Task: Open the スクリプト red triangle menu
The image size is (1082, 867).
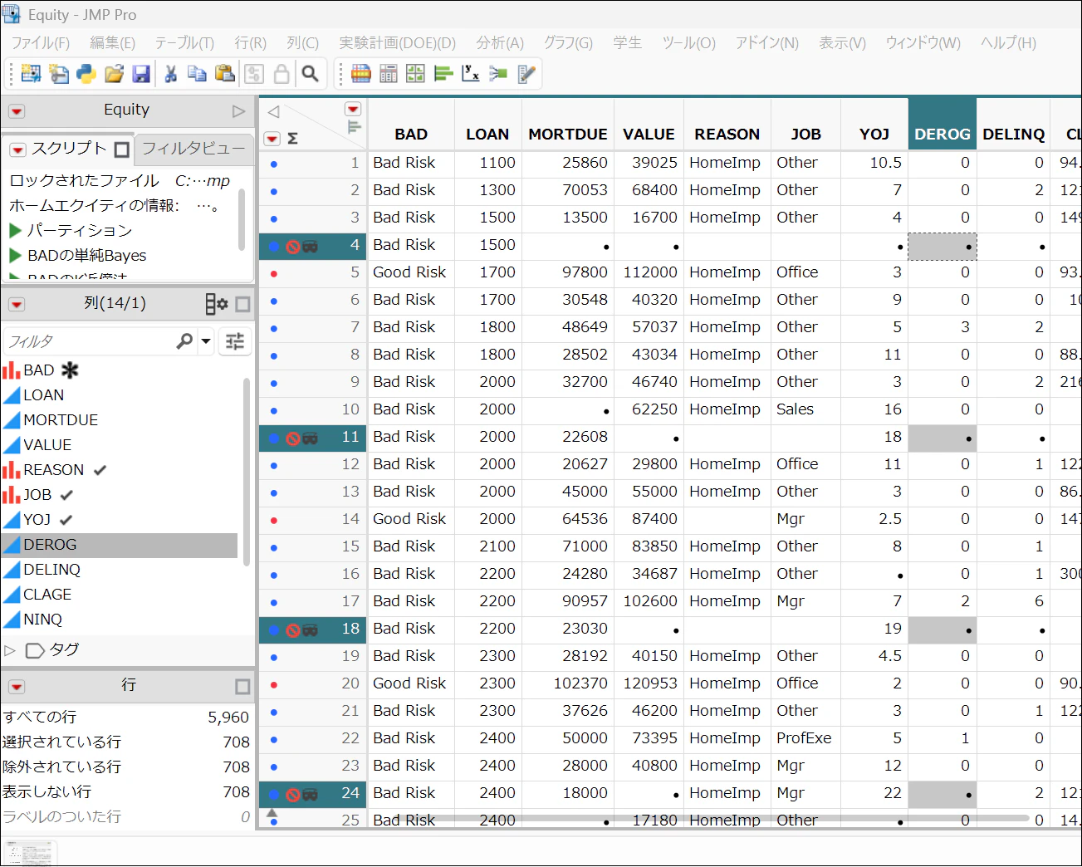Action: [17, 150]
